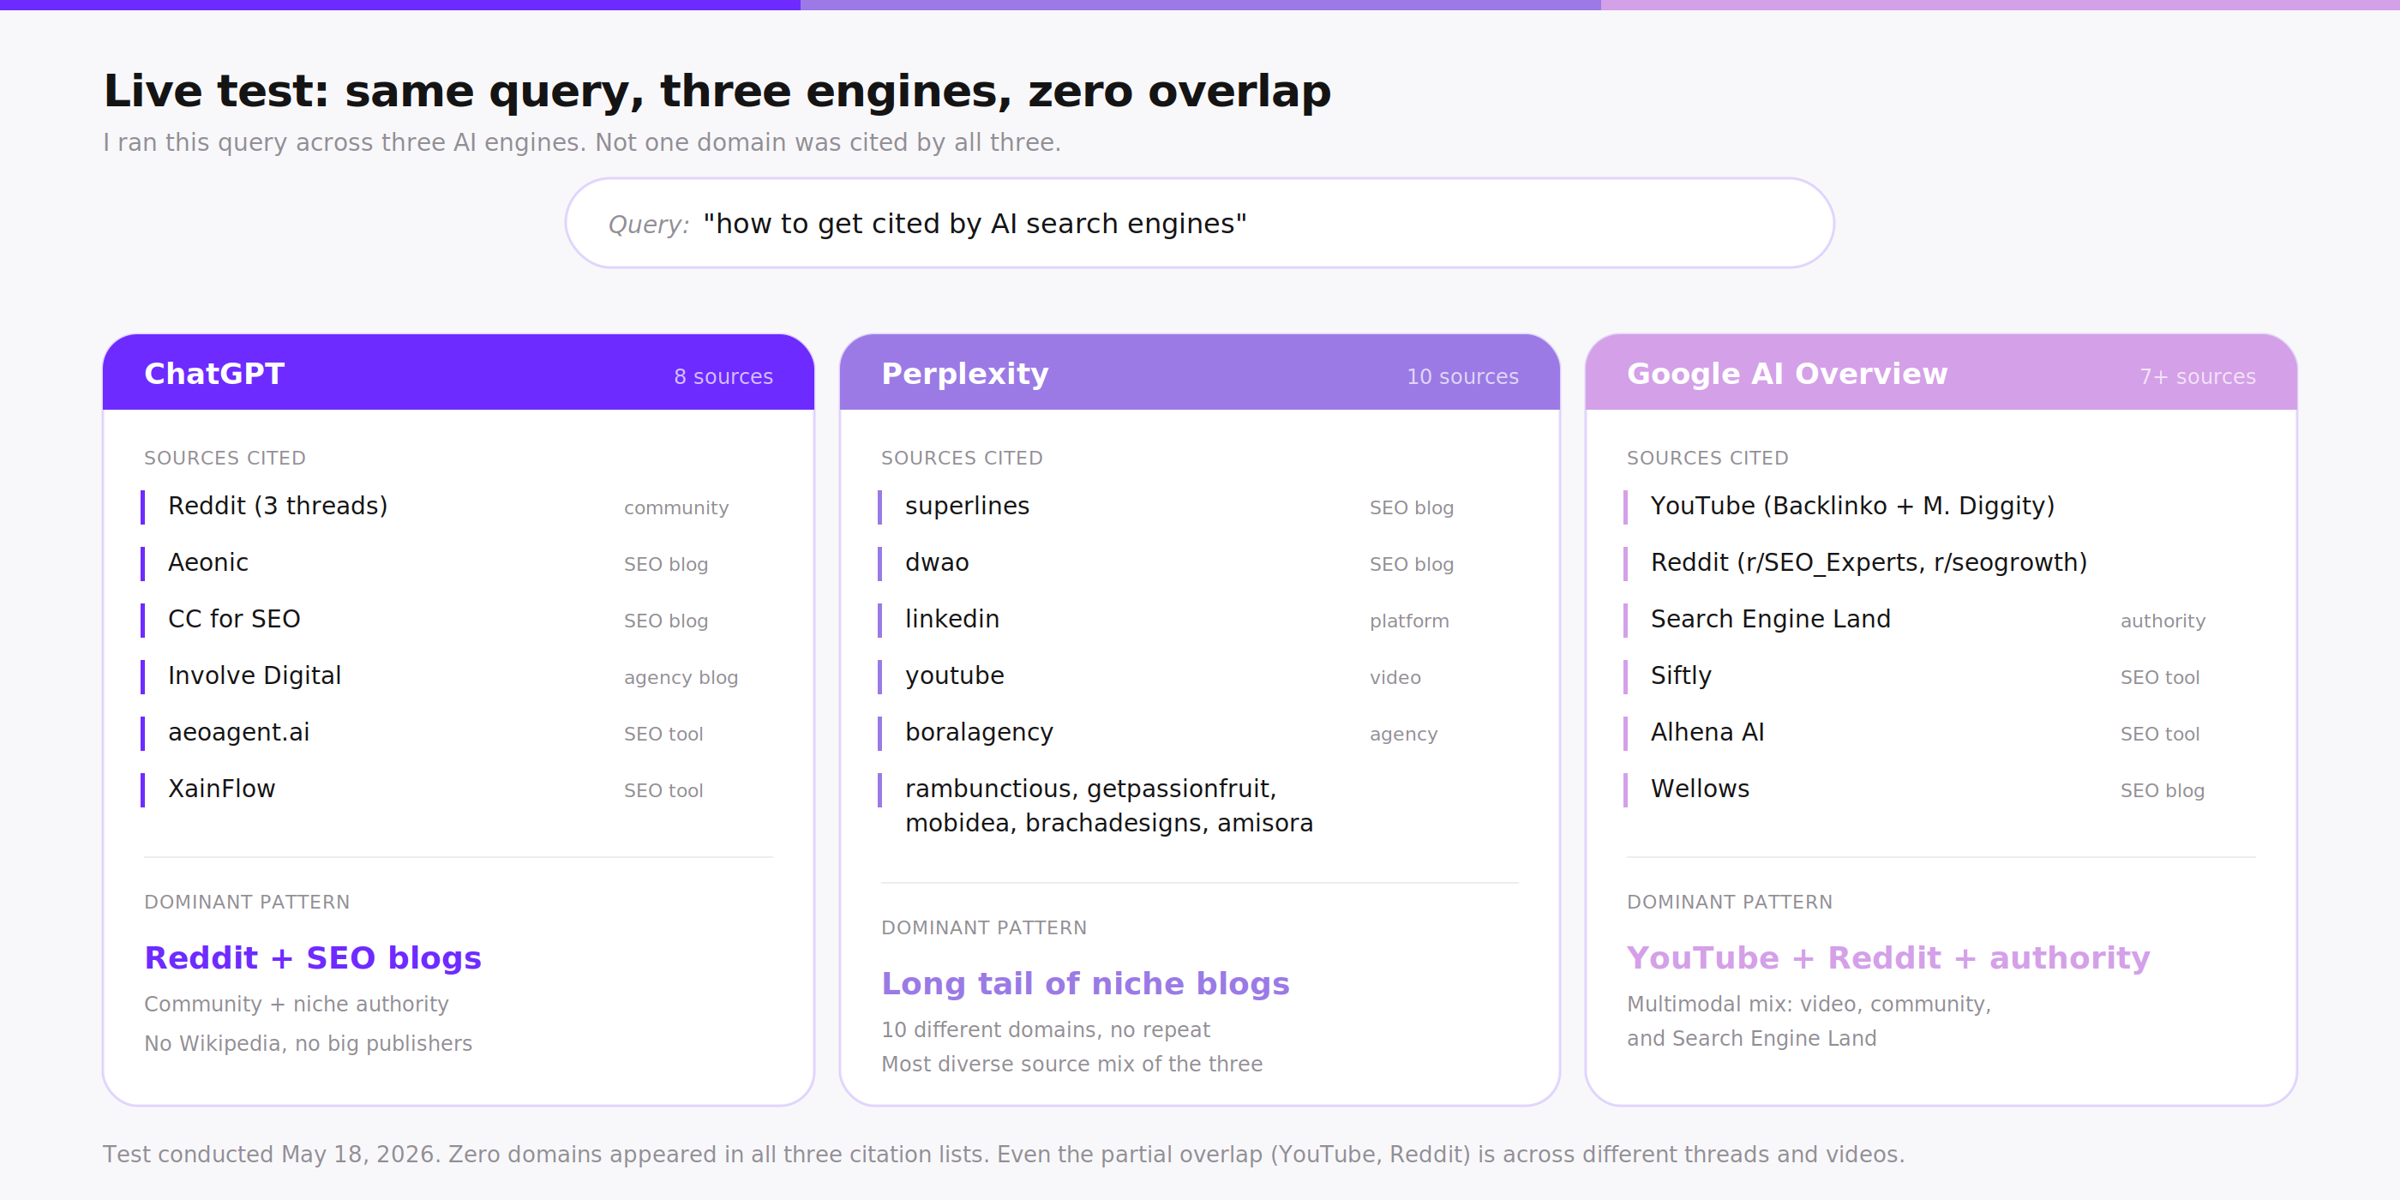
Task: Click the 'video' tag beside youtube
Action: [x=1395, y=677]
